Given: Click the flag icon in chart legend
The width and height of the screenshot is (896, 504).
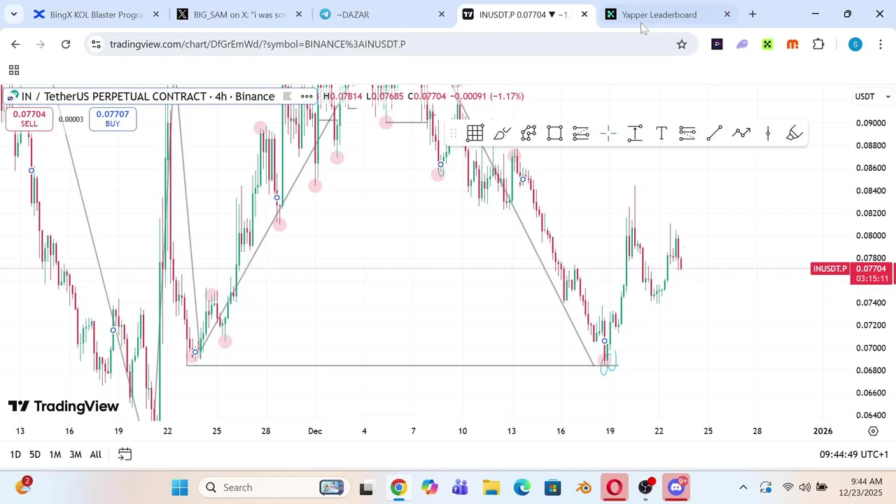Looking at the screenshot, I should point(287,97).
